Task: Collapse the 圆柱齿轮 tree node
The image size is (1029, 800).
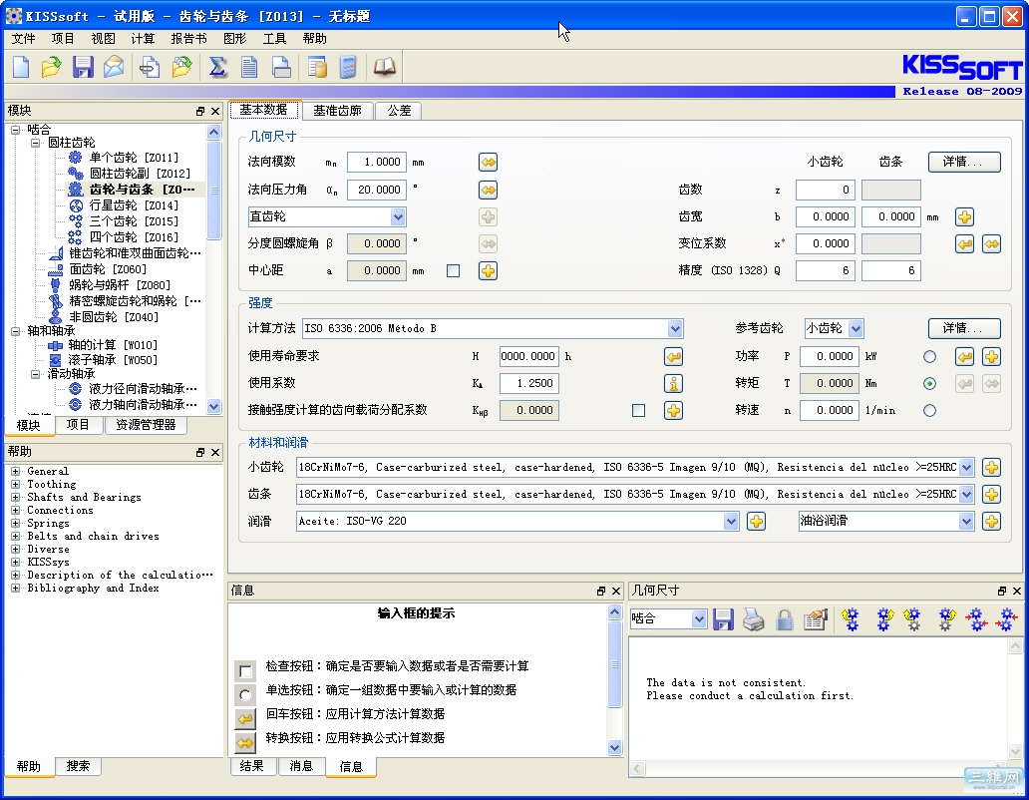Action: [x=36, y=143]
